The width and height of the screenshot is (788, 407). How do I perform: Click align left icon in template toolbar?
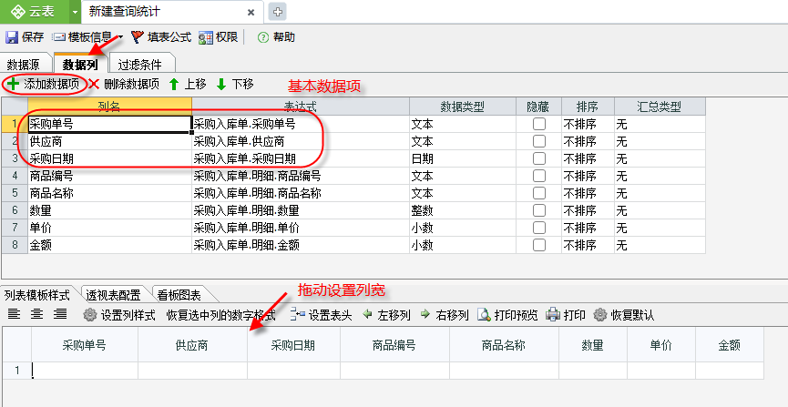click(x=14, y=314)
